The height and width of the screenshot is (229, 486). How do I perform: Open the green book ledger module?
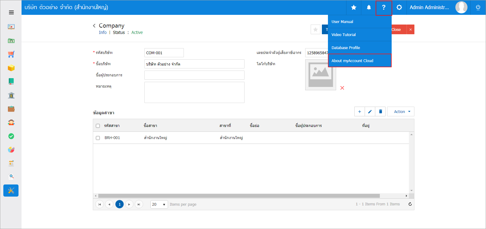(11, 81)
